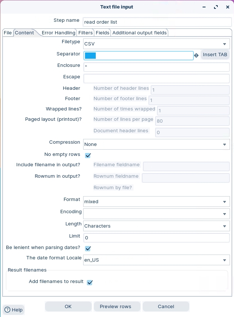234x317 pixels.
Task: Click the variable insert icon beside Separator
Action: (196, 55)
